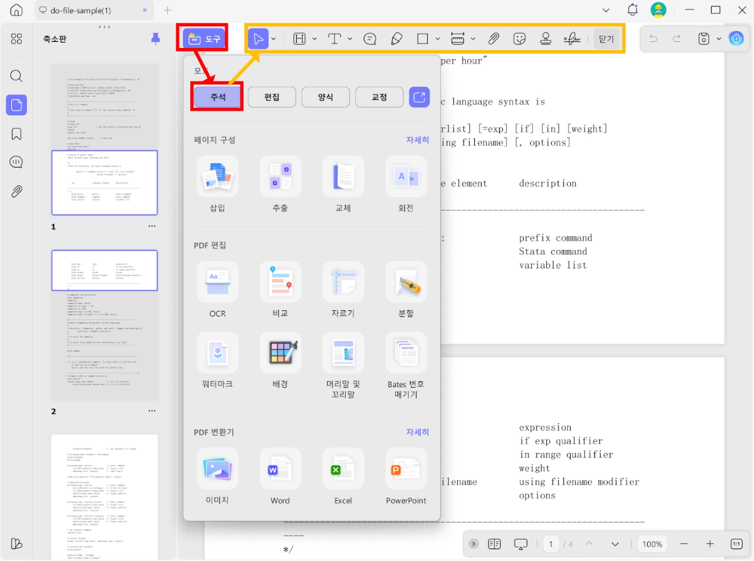Open the thumbnail grid view icon in sidebar
This screenshot has width=754, height=561.
click(17, 39)
